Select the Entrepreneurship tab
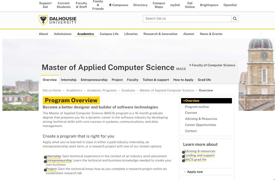This screenshot has width=275, height=180. tap(94, 80)
